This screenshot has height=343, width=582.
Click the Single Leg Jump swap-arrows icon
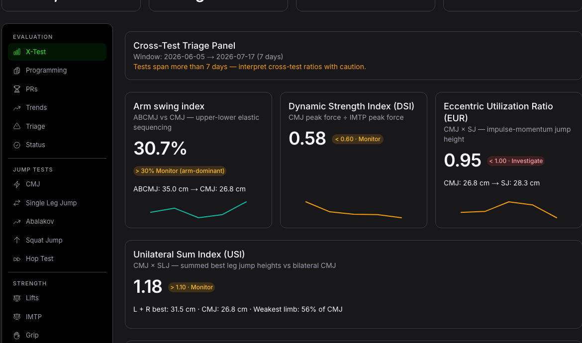point(17,203)
